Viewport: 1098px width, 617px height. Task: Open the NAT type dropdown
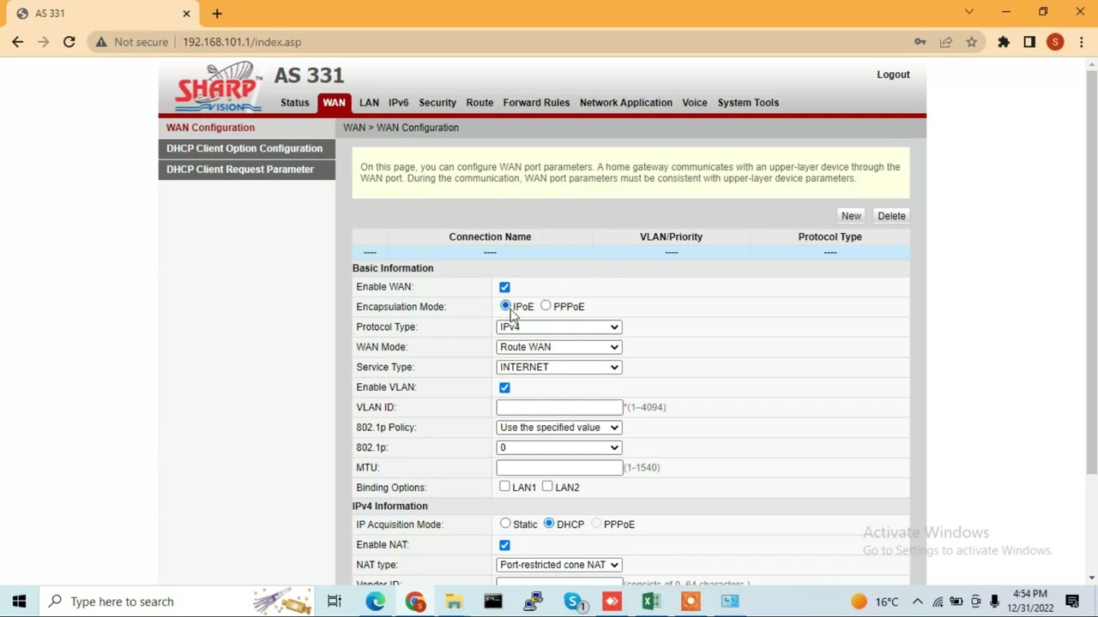(558, 565)
